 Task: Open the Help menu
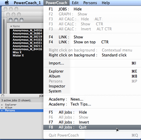pyautogui.click(x=106, y=3)
